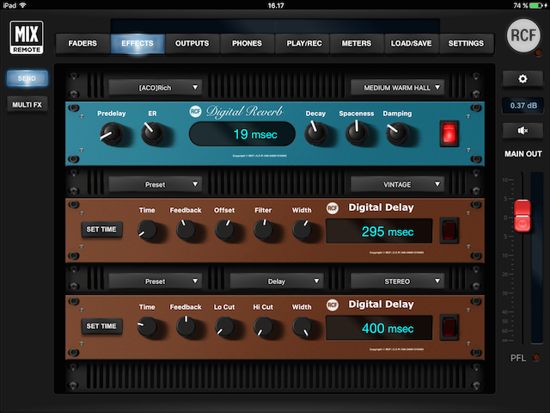
Task: Open Preset dropdown above first Digital Delay
Action: pos(155,184)
